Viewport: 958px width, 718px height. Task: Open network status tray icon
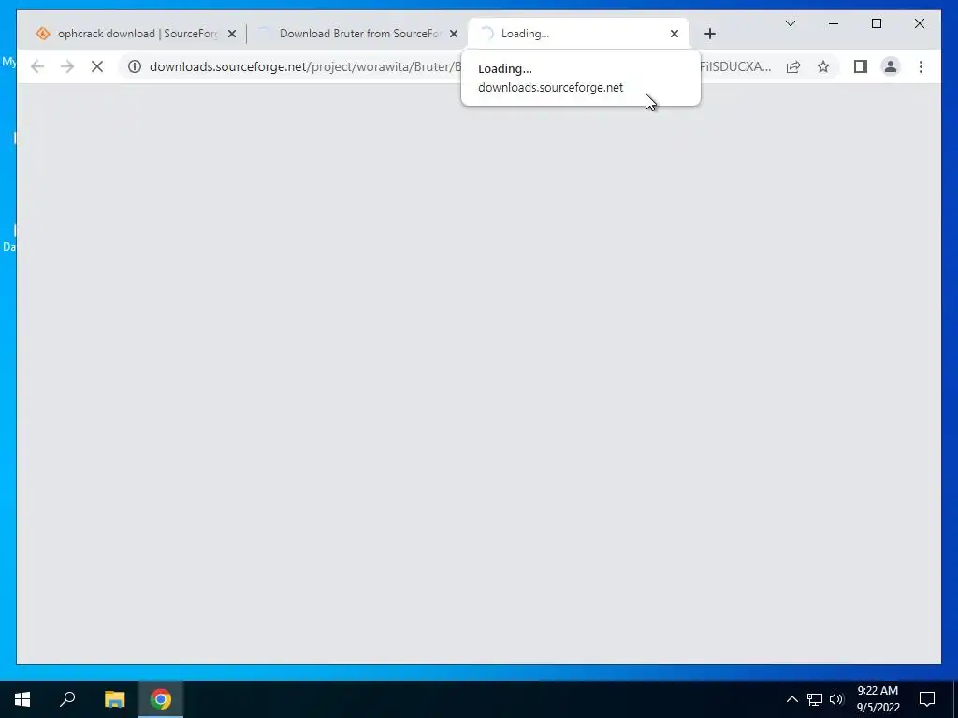click(815, 699)
